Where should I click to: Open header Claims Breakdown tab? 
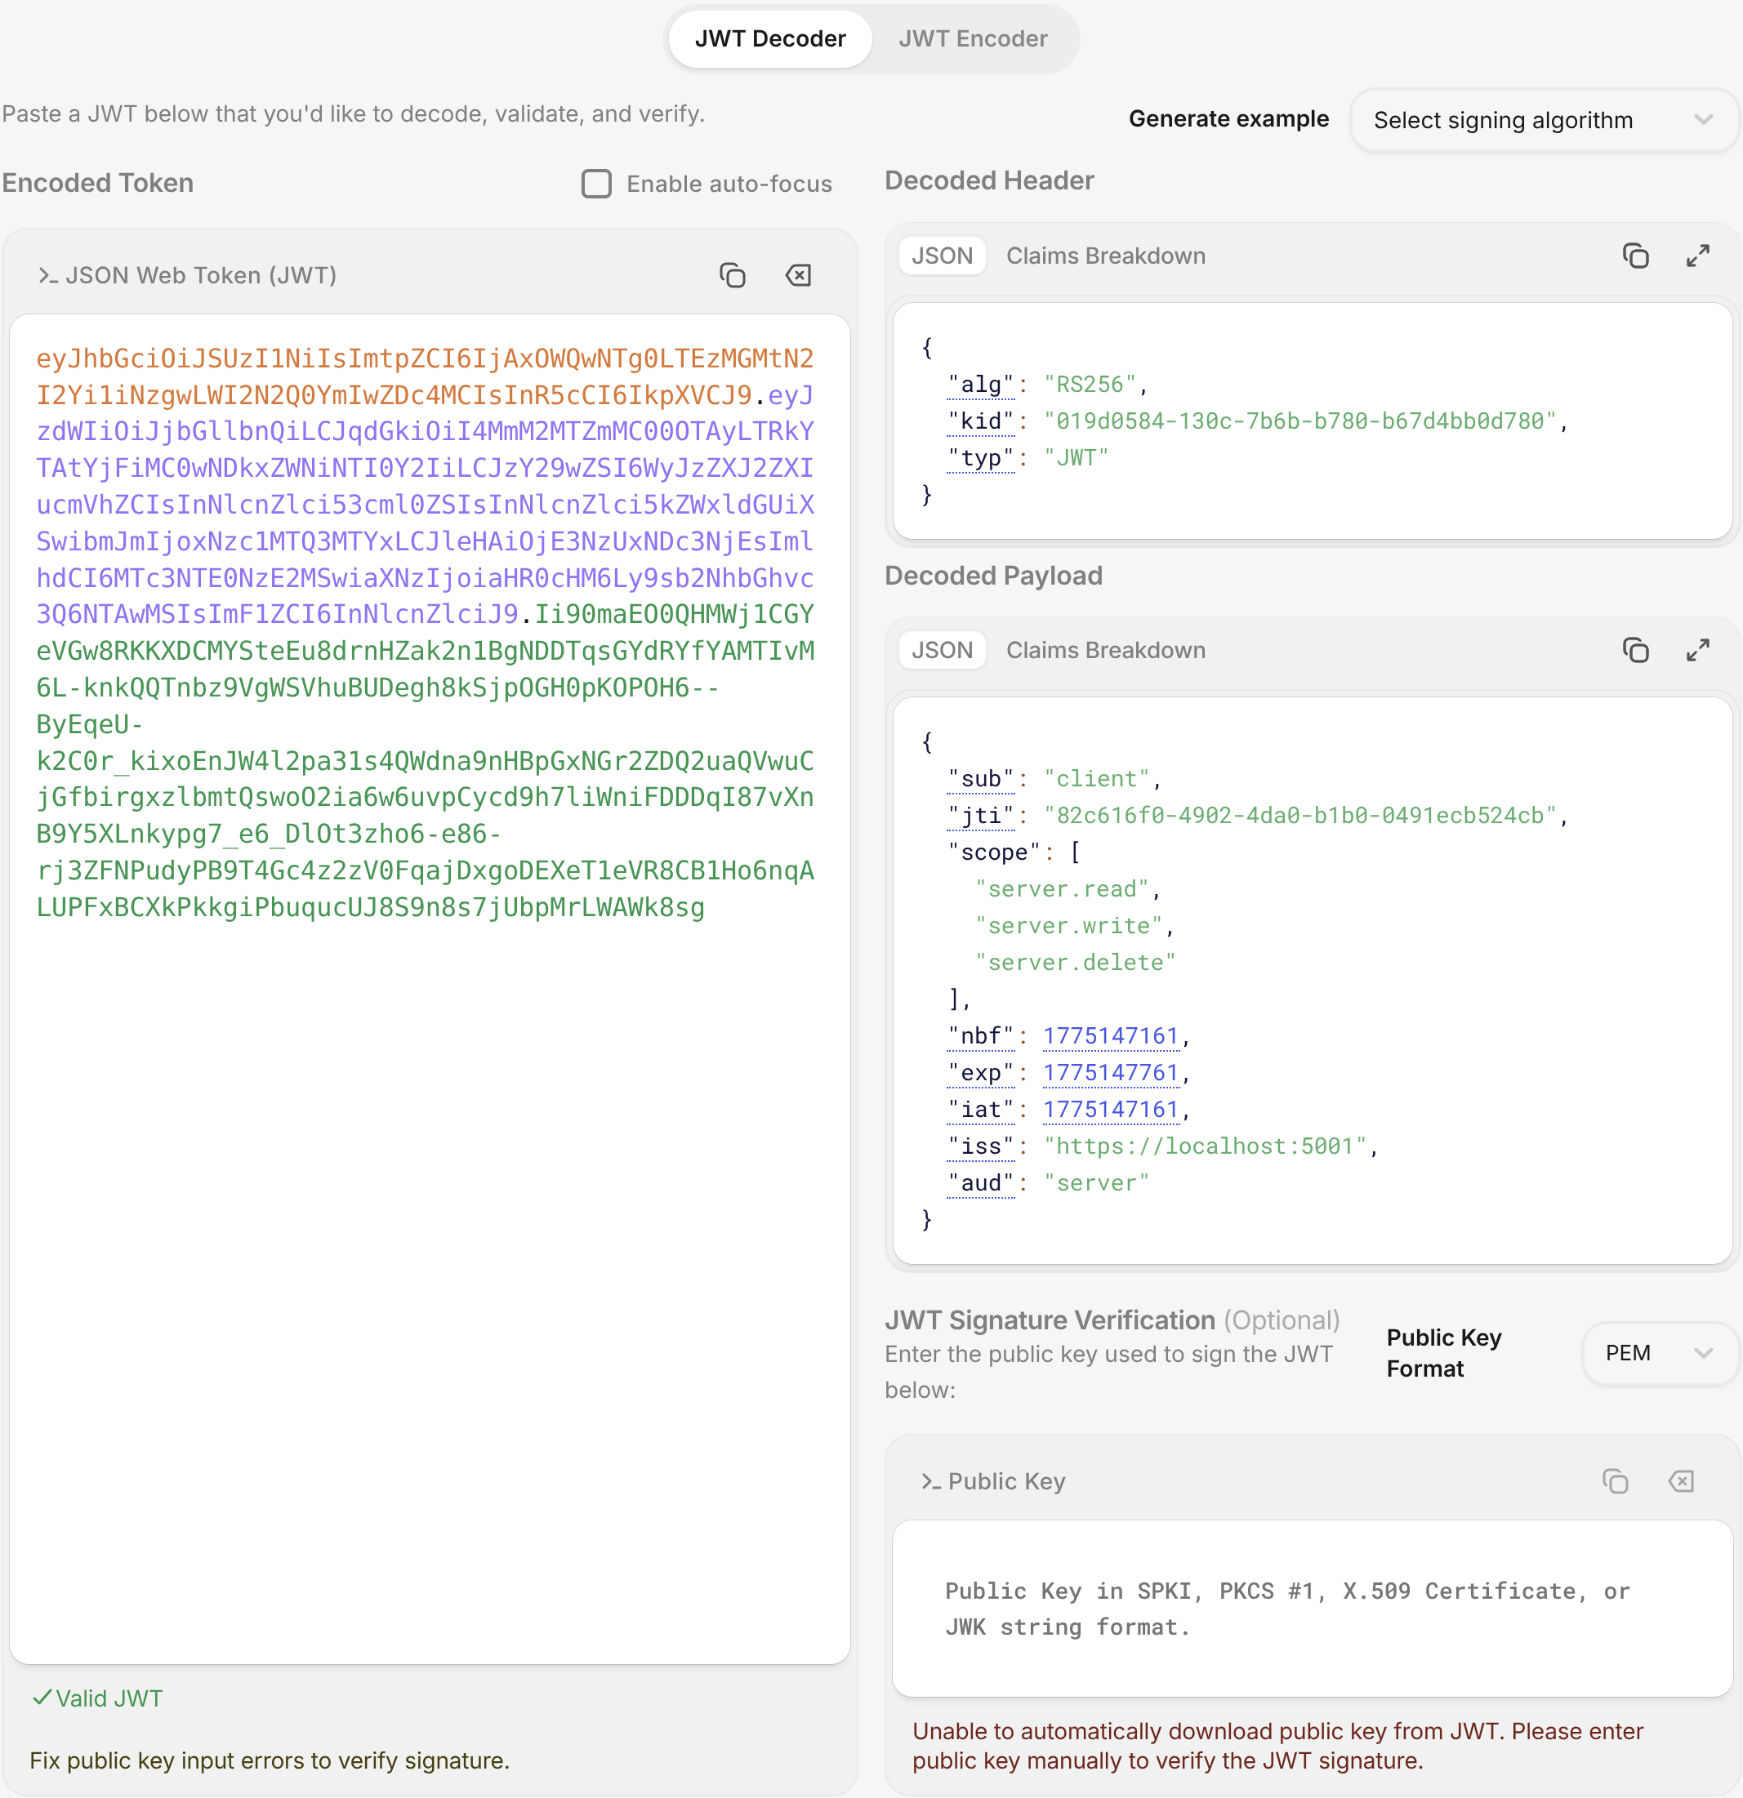tap(1105, 256)
